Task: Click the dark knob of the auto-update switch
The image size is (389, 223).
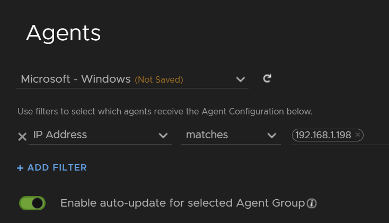Action: [x=38, y=203]
